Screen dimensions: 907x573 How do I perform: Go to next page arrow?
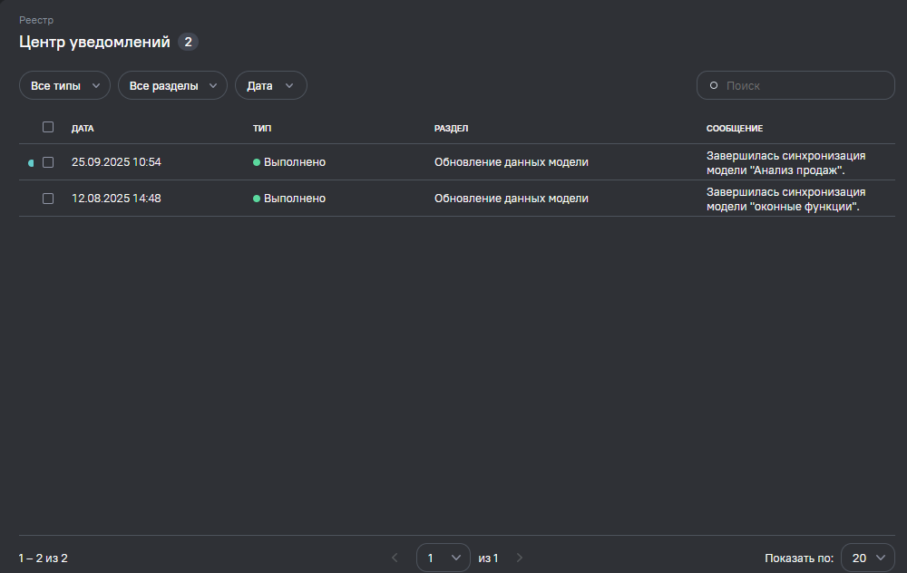pos(520,558)
